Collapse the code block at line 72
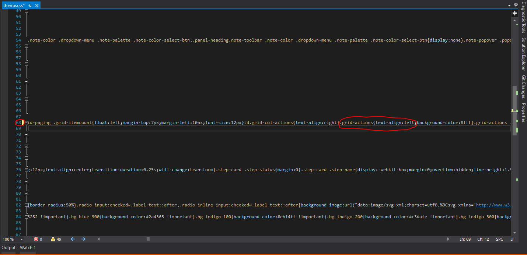 tap(26, 146)
